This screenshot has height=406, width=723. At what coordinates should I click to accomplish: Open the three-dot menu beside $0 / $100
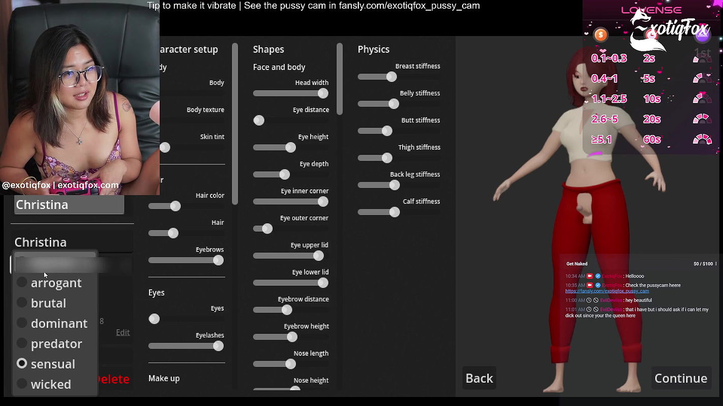(716, 264)
